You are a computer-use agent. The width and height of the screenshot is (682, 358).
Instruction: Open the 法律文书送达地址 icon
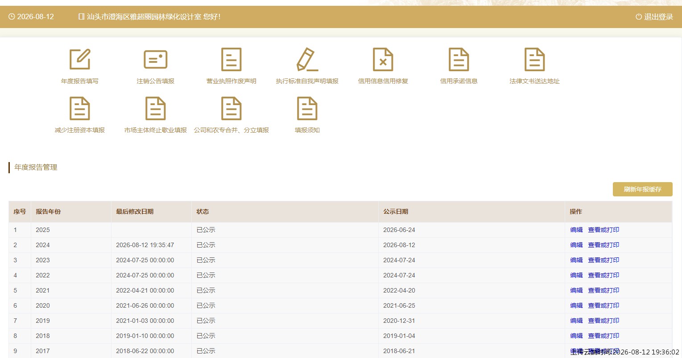[535, 59]
